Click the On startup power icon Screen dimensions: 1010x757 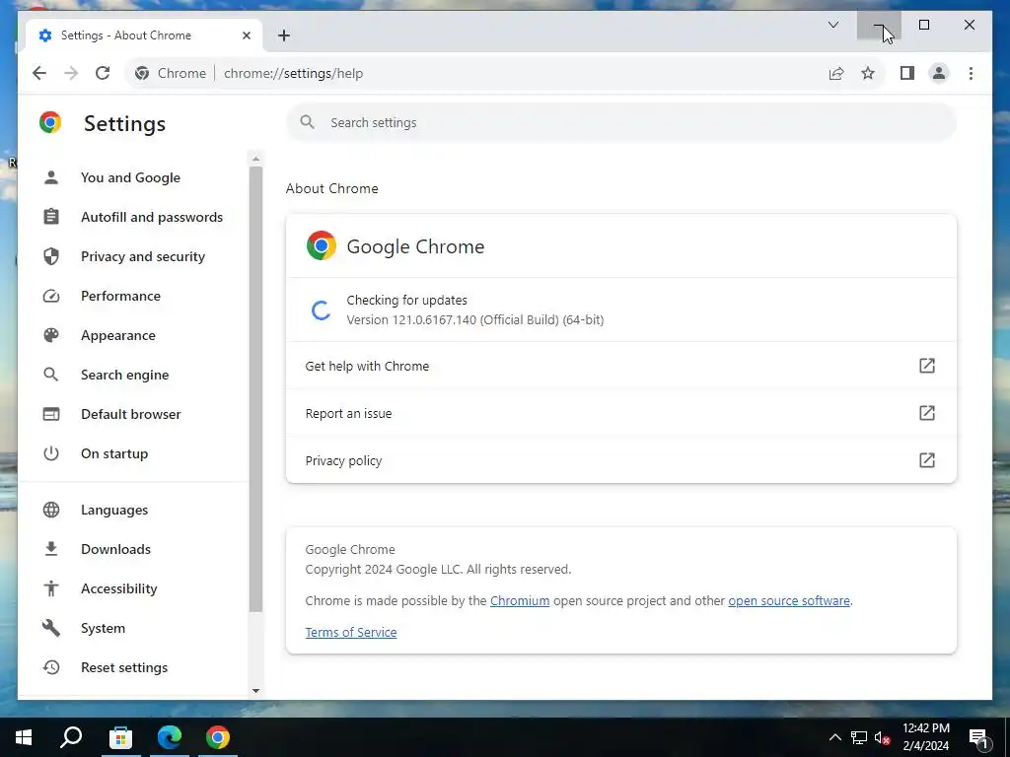point(51,453)
